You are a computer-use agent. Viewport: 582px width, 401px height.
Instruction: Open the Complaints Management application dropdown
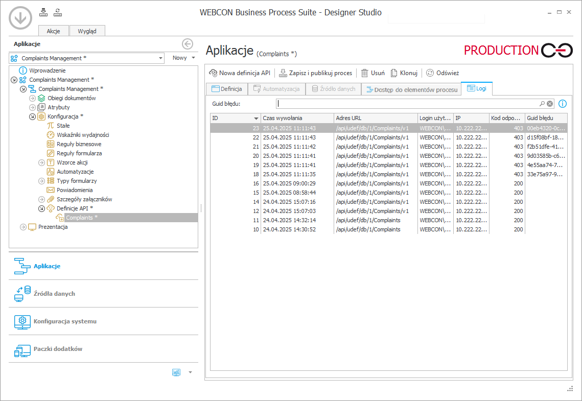pyautogui.click(x=160, y=58)
